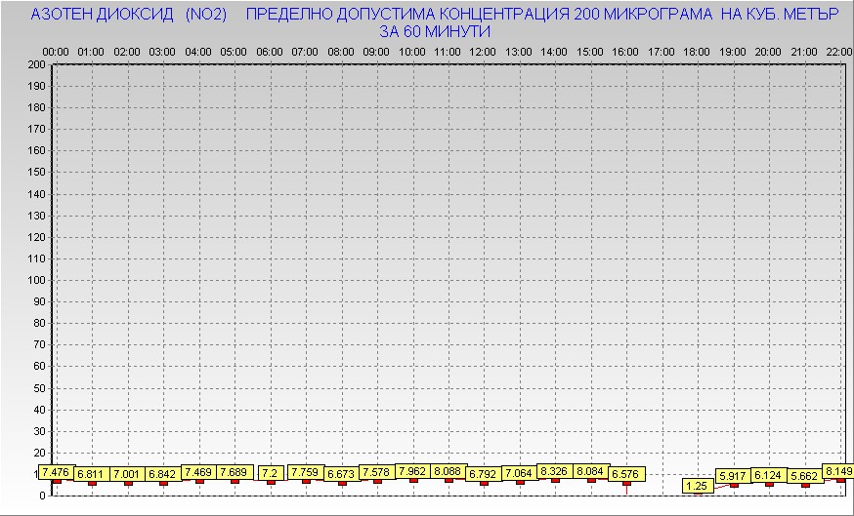Click the 7.064 value label
The height and width of the screenshot is (516, 854).
click(x=520, y=474)
